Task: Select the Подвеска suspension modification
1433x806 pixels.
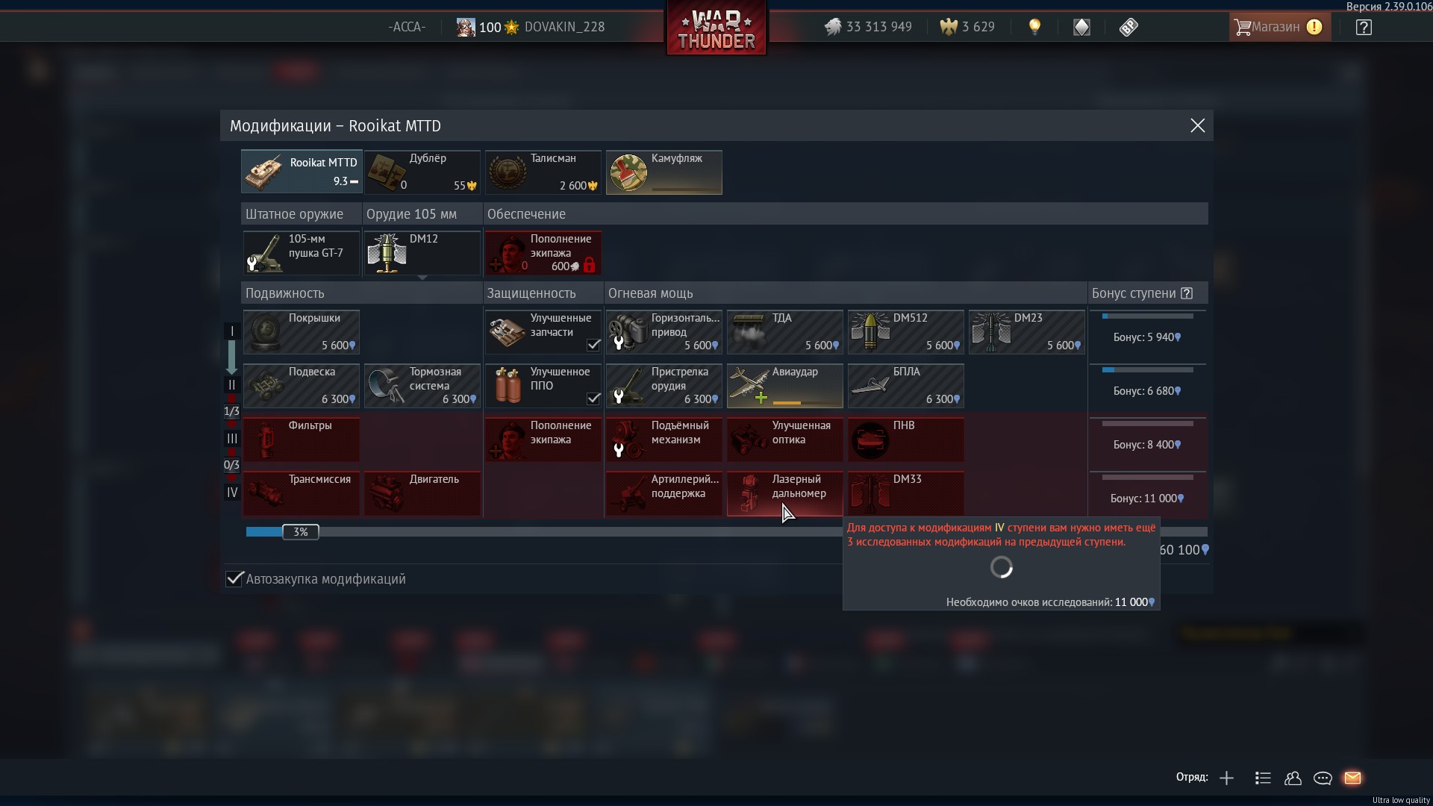Action: 302,386
